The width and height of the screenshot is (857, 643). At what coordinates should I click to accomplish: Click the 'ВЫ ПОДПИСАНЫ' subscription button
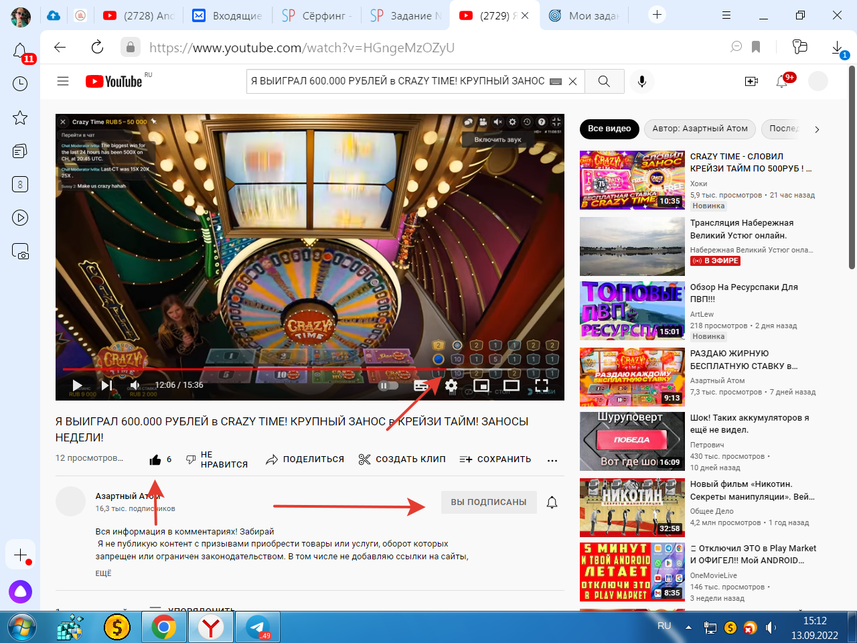point(489,502)
